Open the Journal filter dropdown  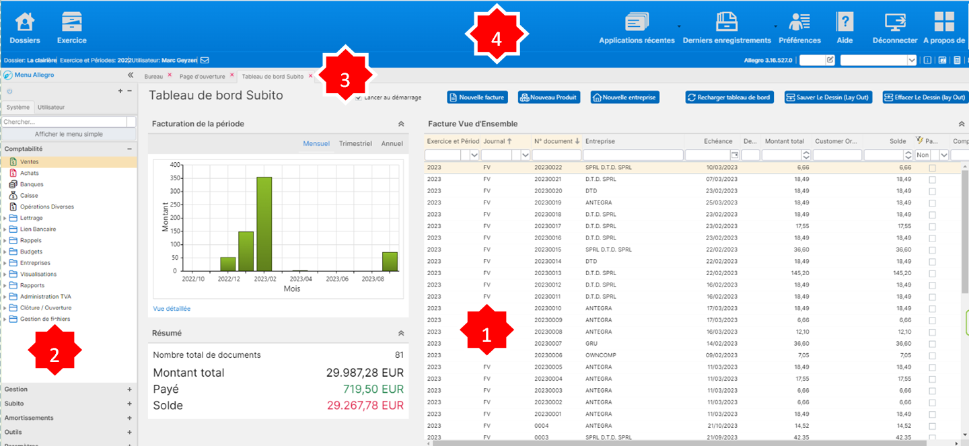click(526, 155)
